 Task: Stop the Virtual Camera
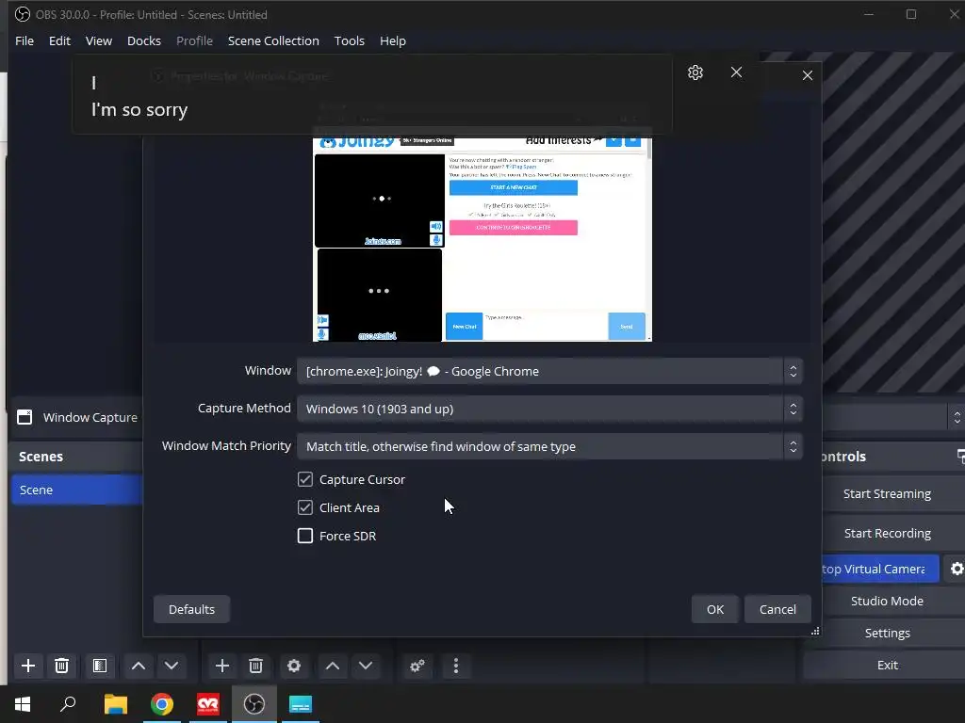pos(879,569)
